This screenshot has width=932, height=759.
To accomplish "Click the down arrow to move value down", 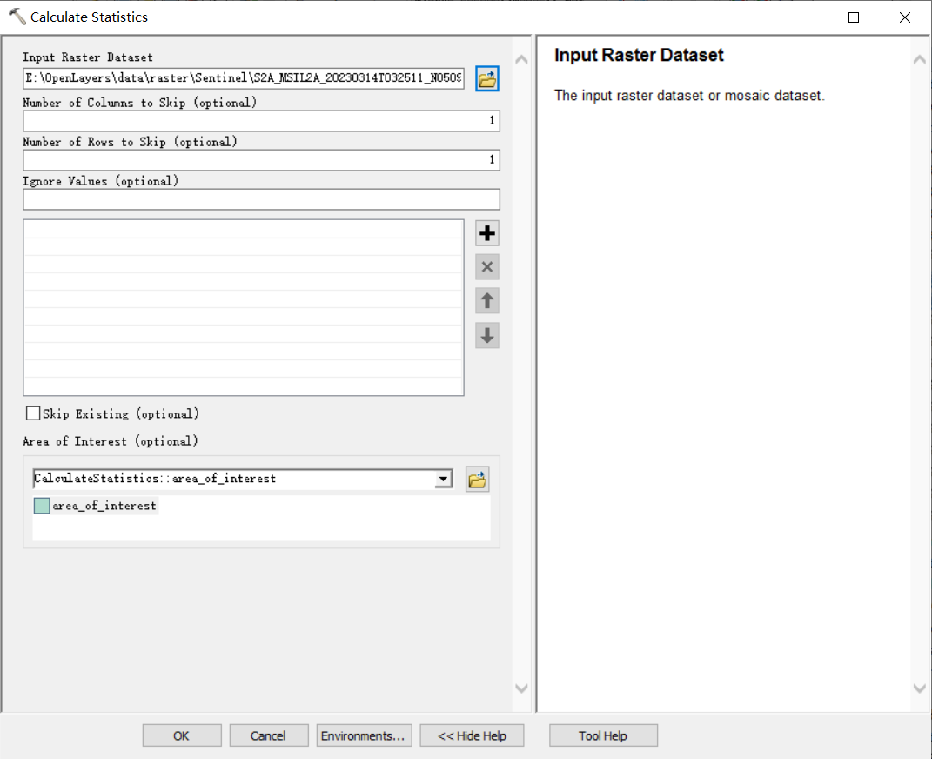I will click(x=487, y=335).
